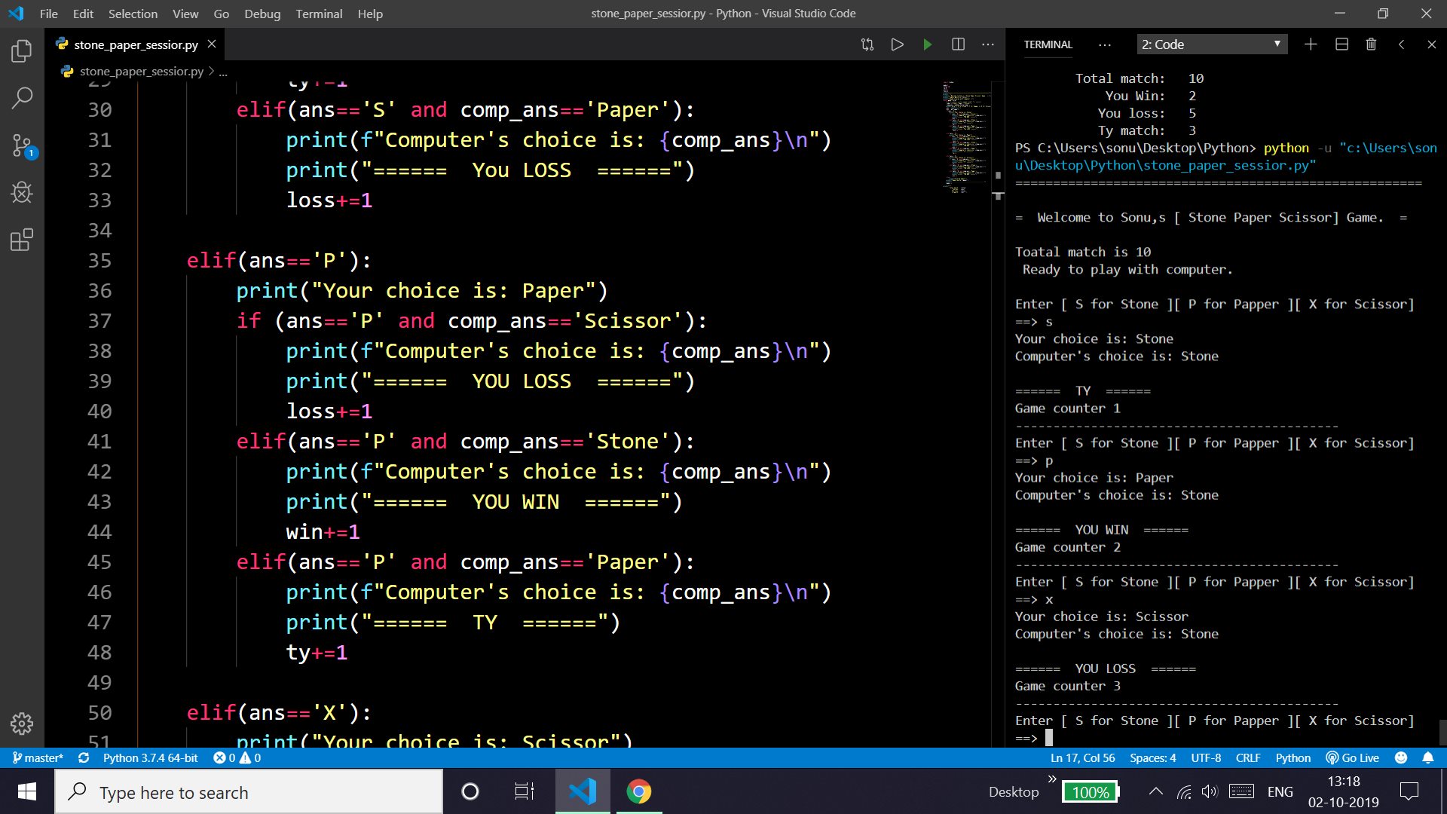This screenshot has width=1447, height=814.
Task: Open the terminal panel's more-views ellipsis
Action: click(x=1104, y=44)
